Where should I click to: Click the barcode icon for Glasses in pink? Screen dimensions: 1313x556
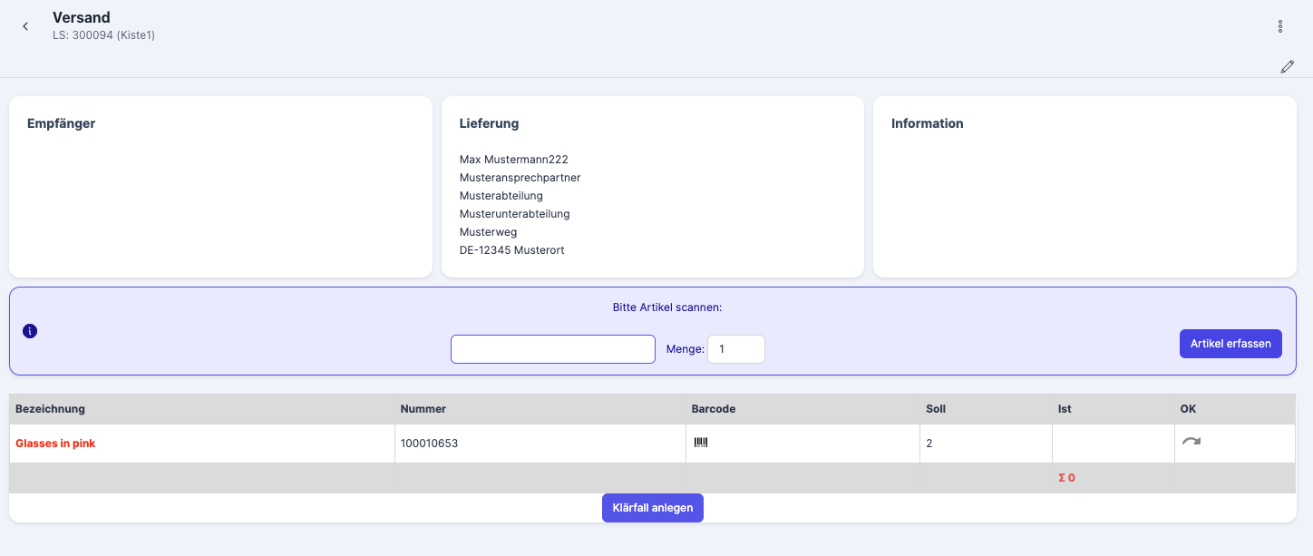tap(701, 443)
